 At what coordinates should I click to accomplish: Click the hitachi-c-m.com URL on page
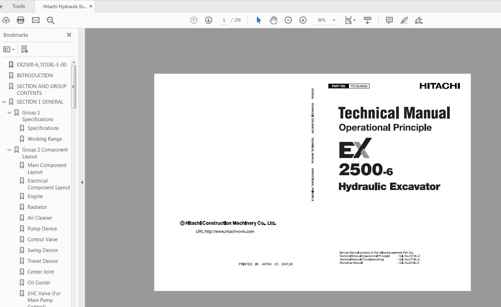point(225,231)
